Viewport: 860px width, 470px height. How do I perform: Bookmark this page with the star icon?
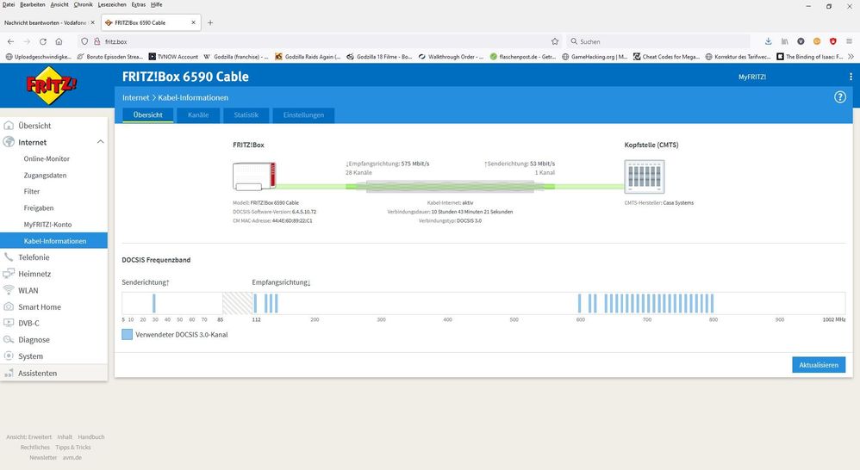pyautogui.click(x=554, y=41)
